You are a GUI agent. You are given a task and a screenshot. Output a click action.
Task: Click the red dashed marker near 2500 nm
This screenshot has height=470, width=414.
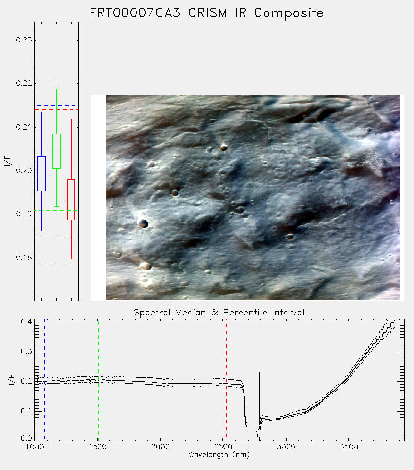227,379
